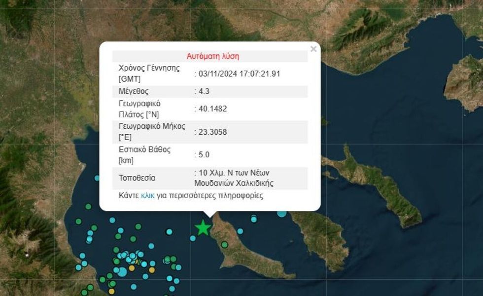
Task: Click the Αυτόματη λύση popup title
Action: [x=213, y=56]
